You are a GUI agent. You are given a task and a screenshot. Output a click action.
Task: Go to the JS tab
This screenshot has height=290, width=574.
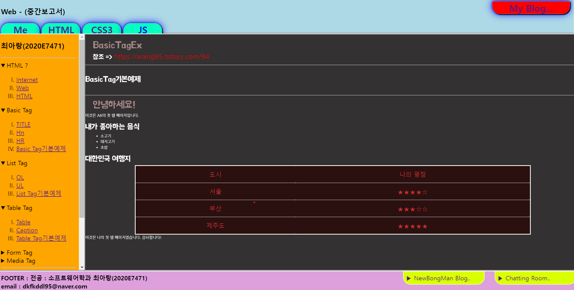(142, 29)
